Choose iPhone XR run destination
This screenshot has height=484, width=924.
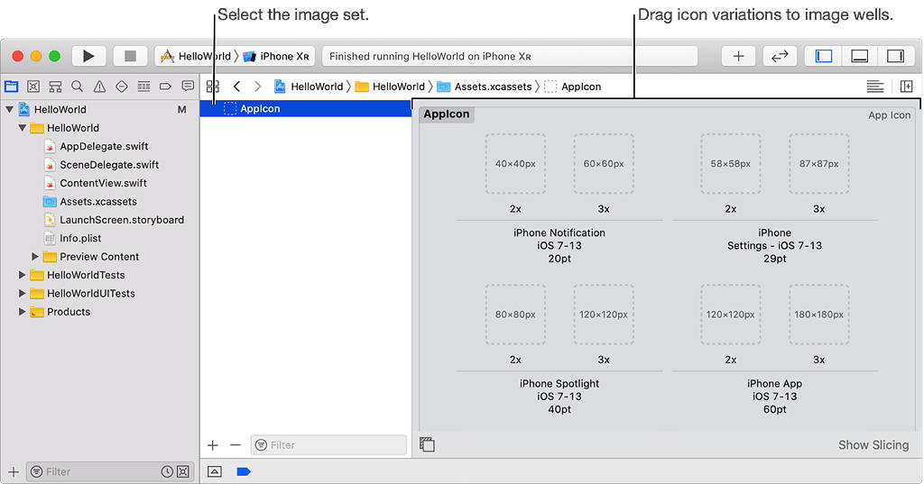point(276,56)
